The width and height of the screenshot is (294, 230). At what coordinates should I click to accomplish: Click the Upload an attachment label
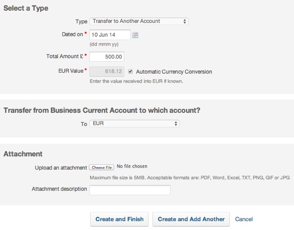pyautogui.click(x=61, y=167)
